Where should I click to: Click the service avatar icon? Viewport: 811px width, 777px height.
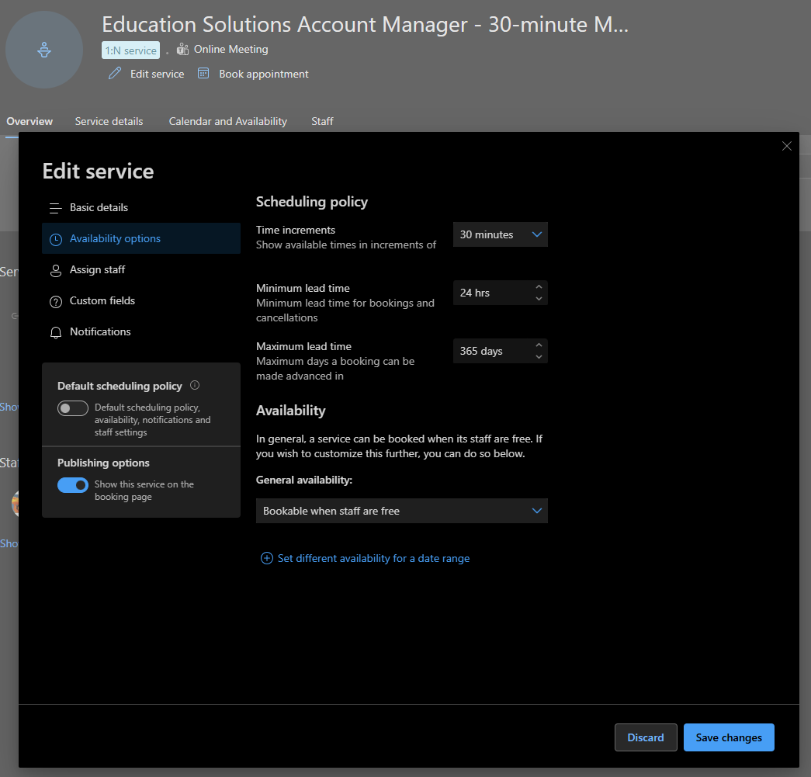point(44,50)
